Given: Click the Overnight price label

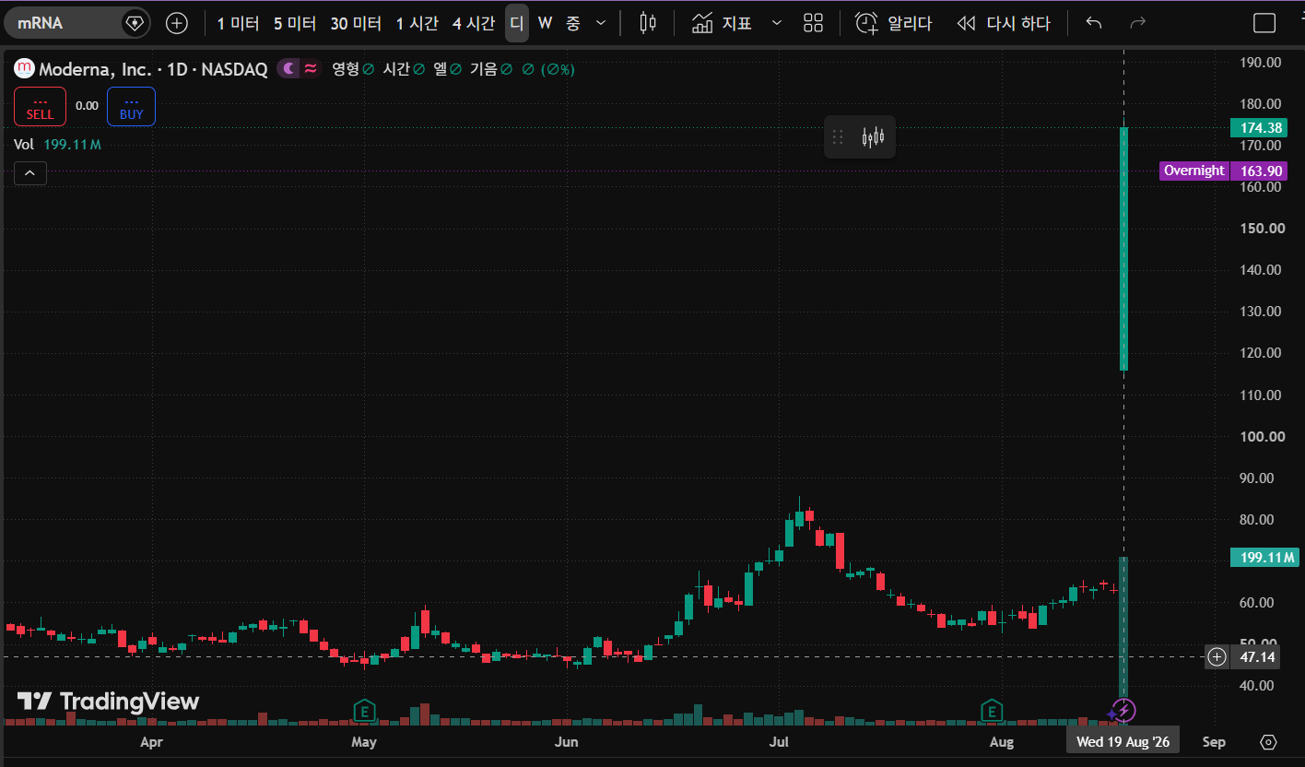Looking at the screenshot, I should click(1193, 171).
